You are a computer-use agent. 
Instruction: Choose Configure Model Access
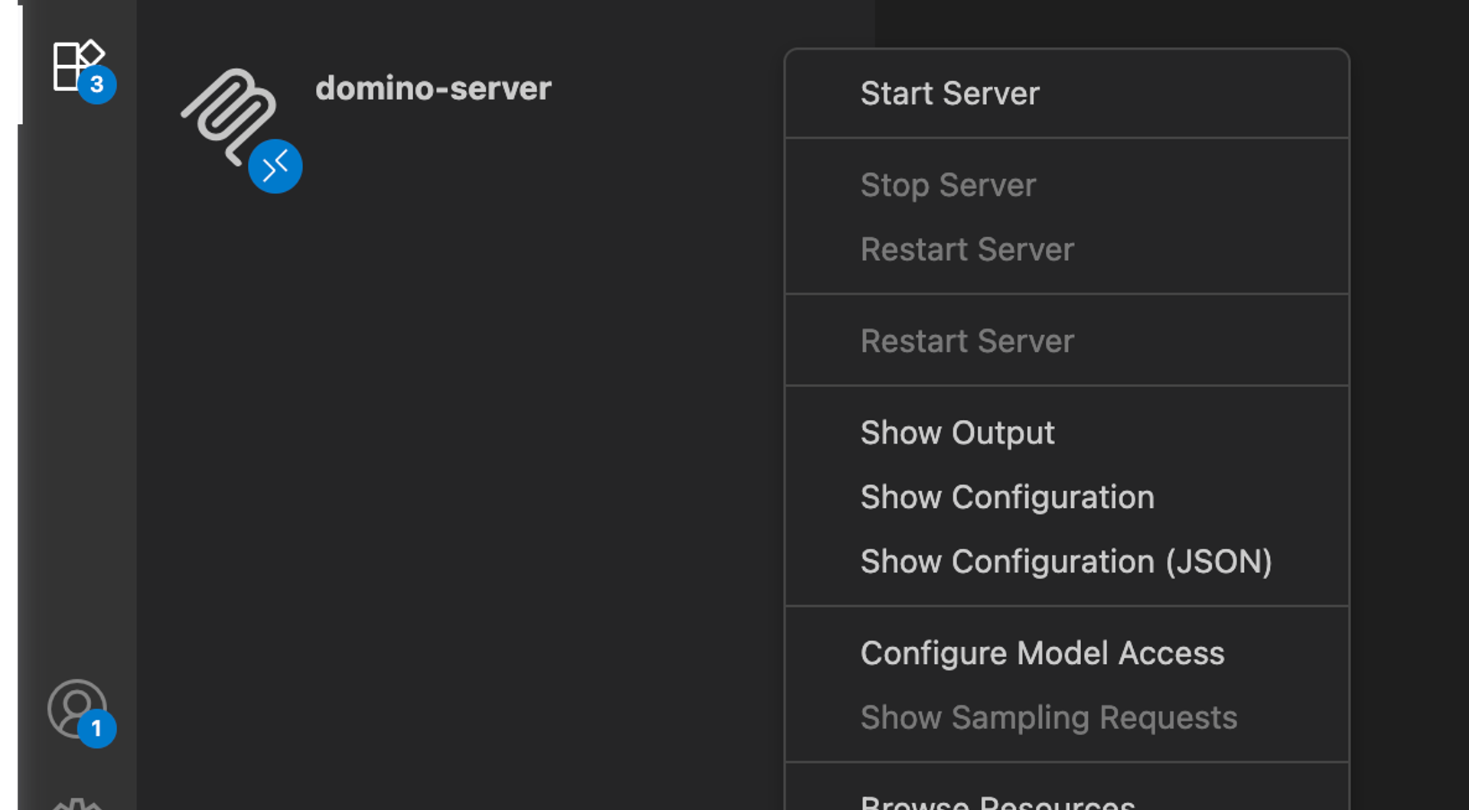point(1067,653)
